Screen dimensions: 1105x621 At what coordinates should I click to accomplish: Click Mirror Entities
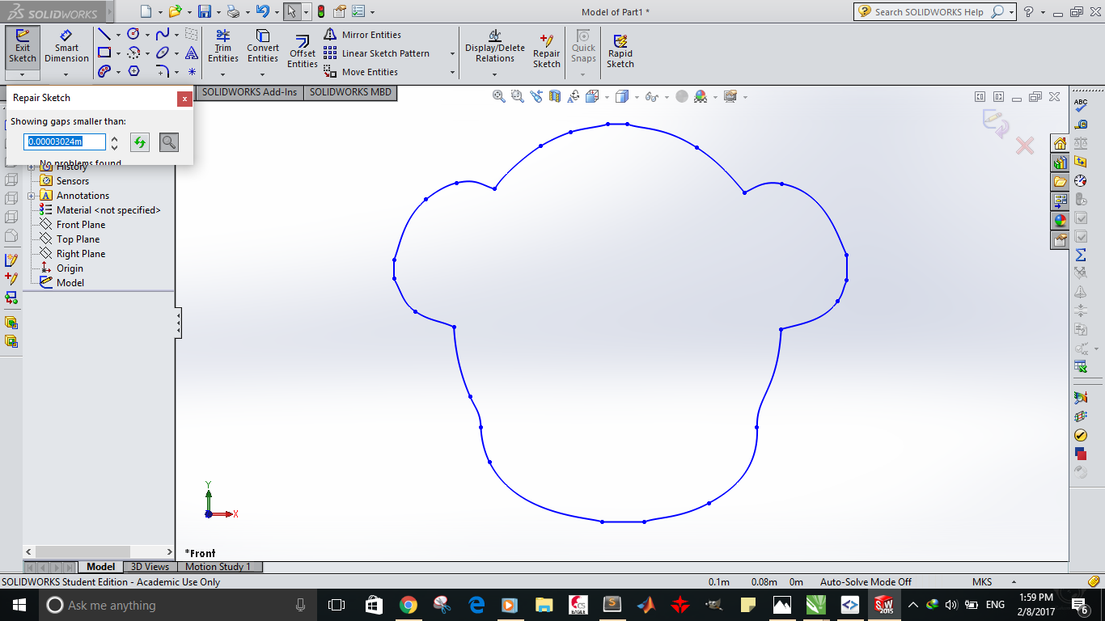362,35
